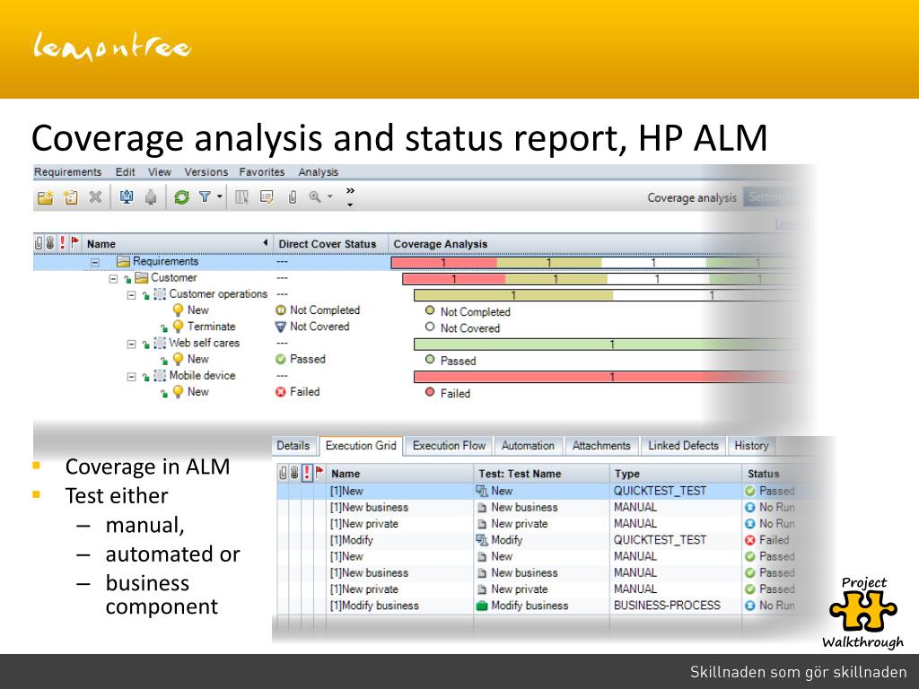Click the Delete X toolbar icon
Image resolution: width=919 pixels, height=689 pixels.
95,197
